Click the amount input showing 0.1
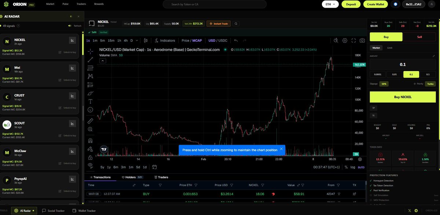The image size is (440, 215). coord(403,64)
